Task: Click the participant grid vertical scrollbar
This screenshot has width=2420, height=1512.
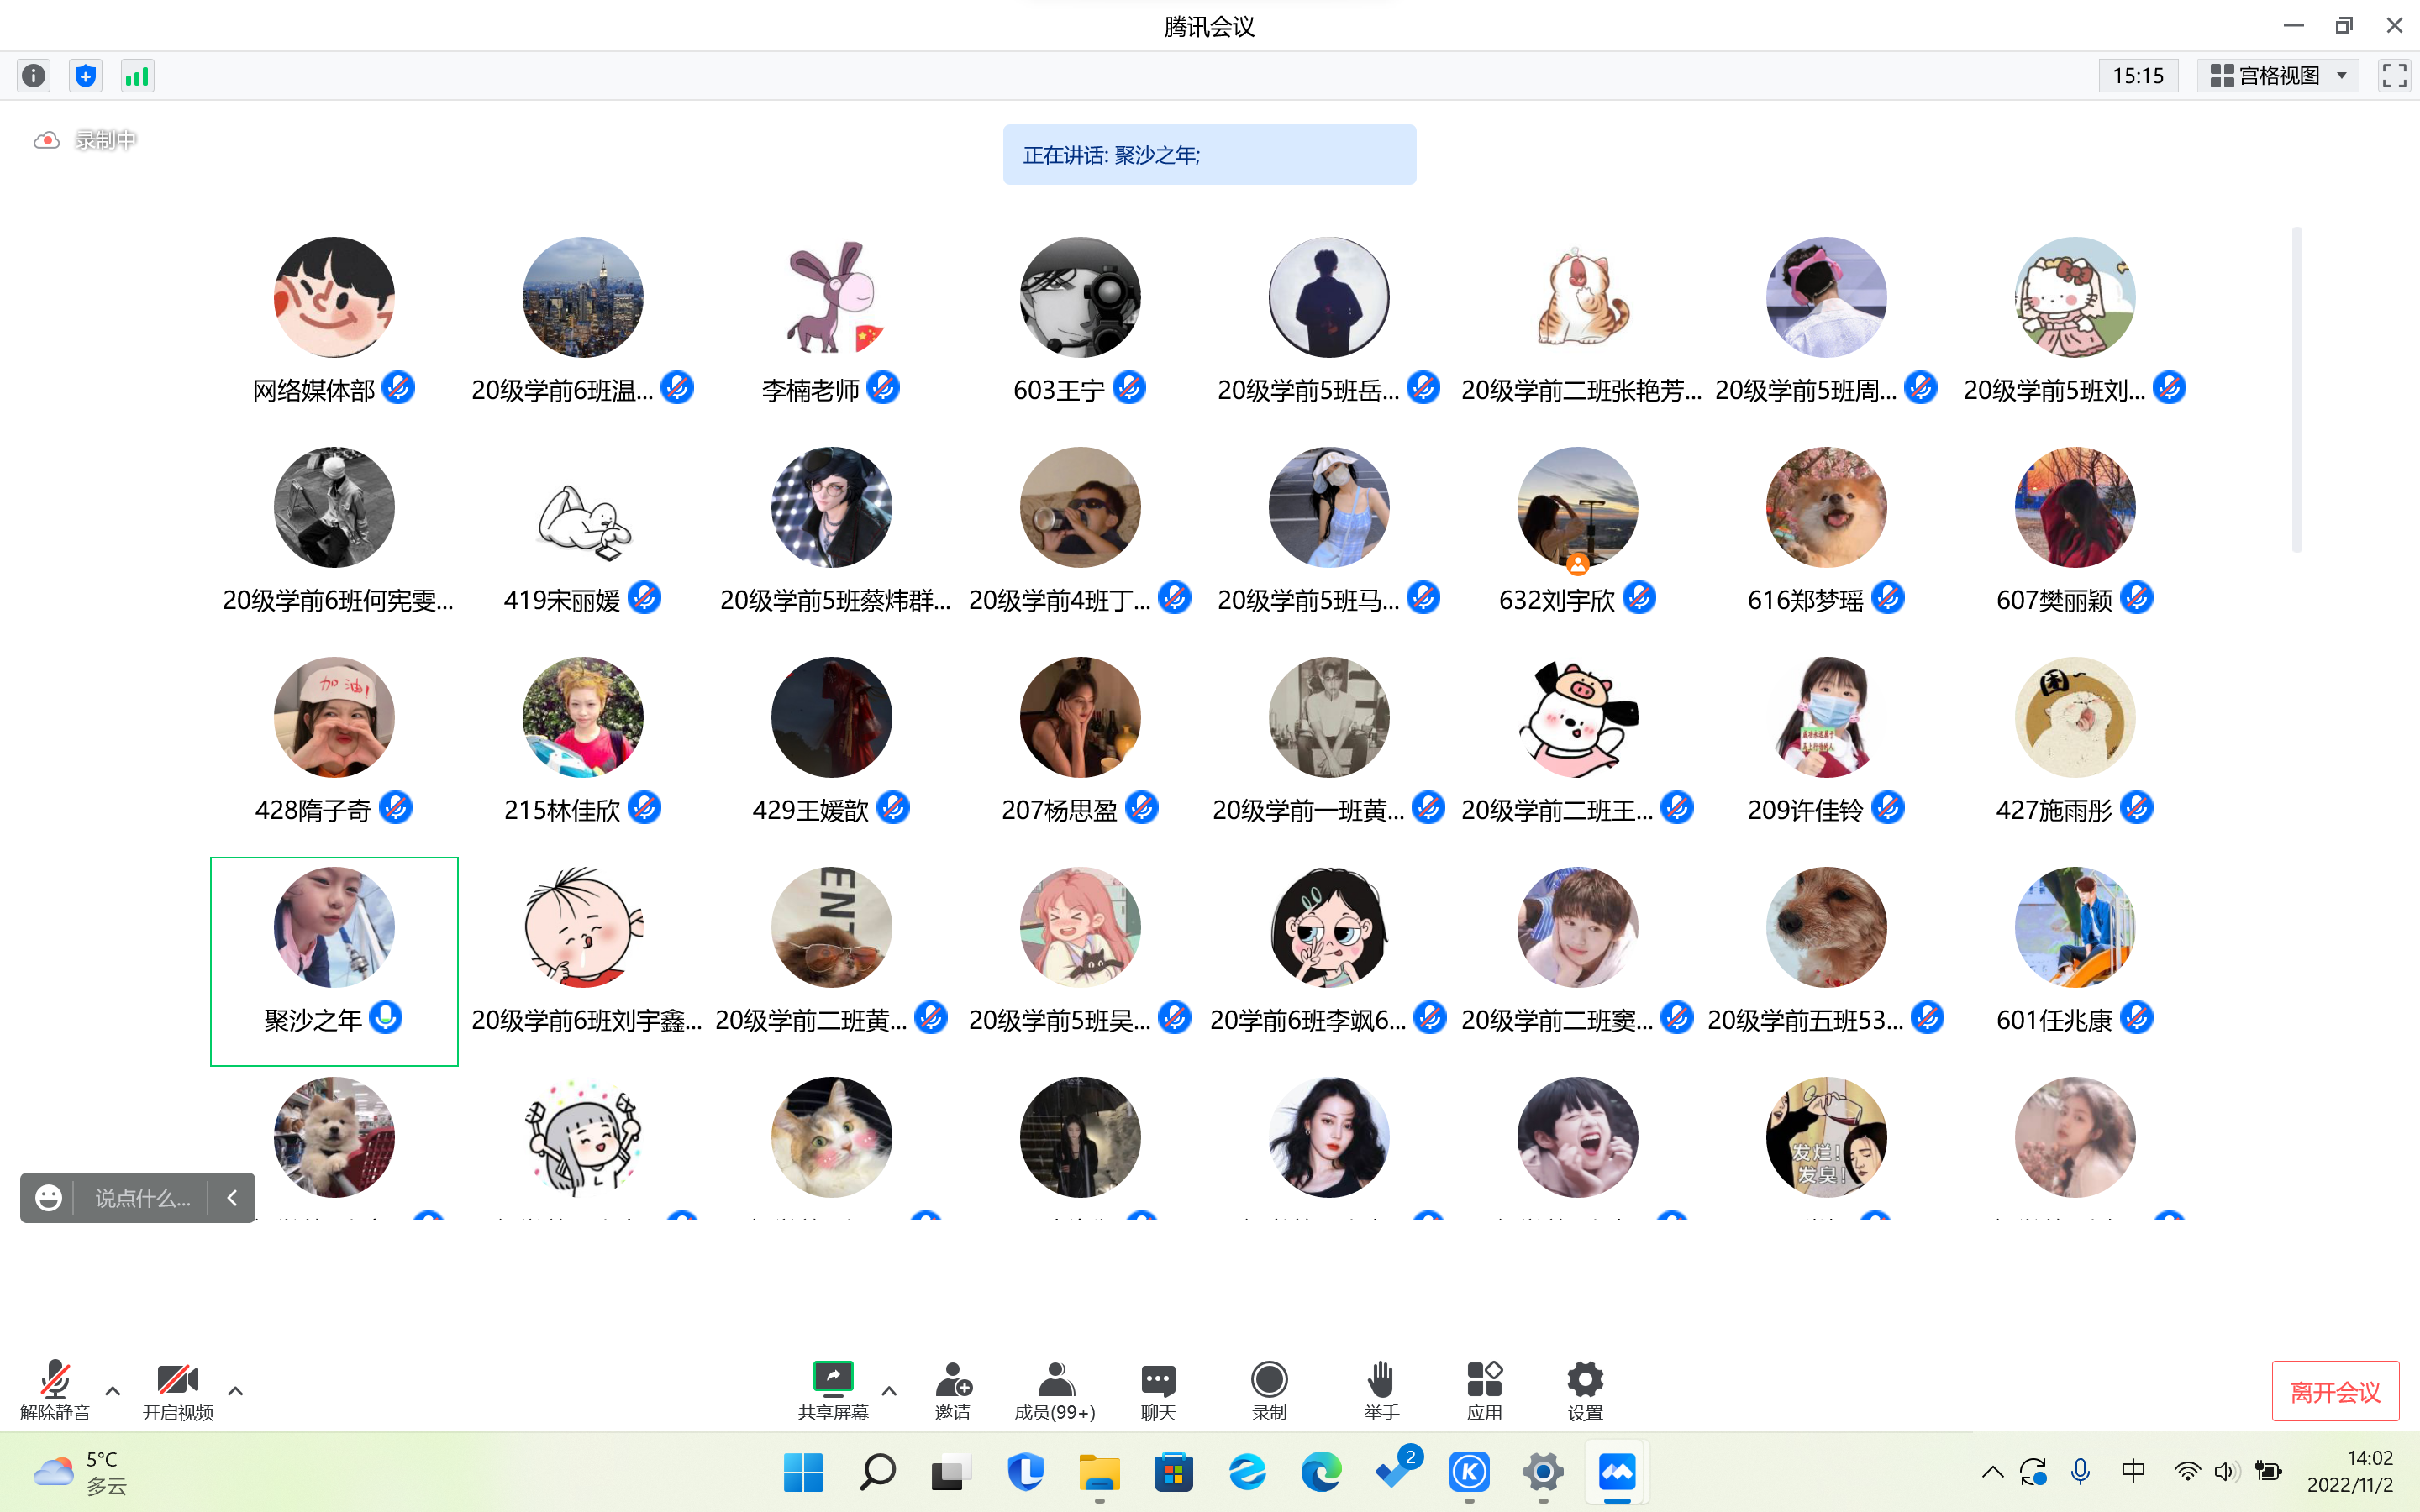Action: tap(2297, 390)
